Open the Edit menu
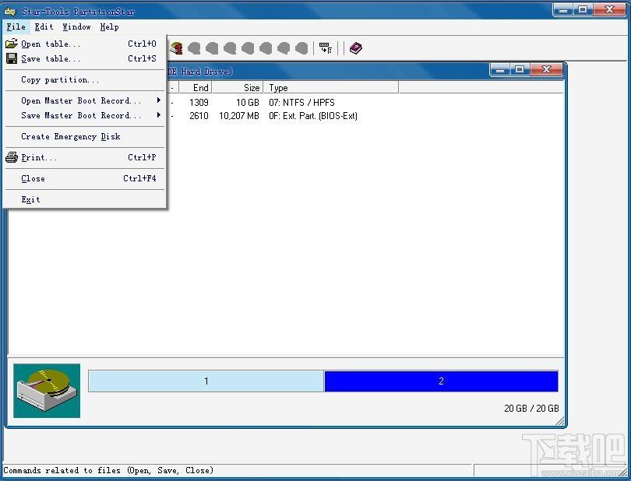The image size is (631, 481). 44,27
